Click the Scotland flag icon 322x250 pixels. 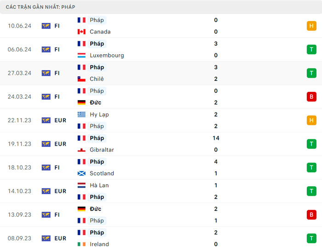pos(81,173)
